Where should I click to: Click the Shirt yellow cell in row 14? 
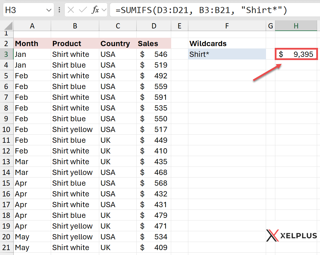75,172
